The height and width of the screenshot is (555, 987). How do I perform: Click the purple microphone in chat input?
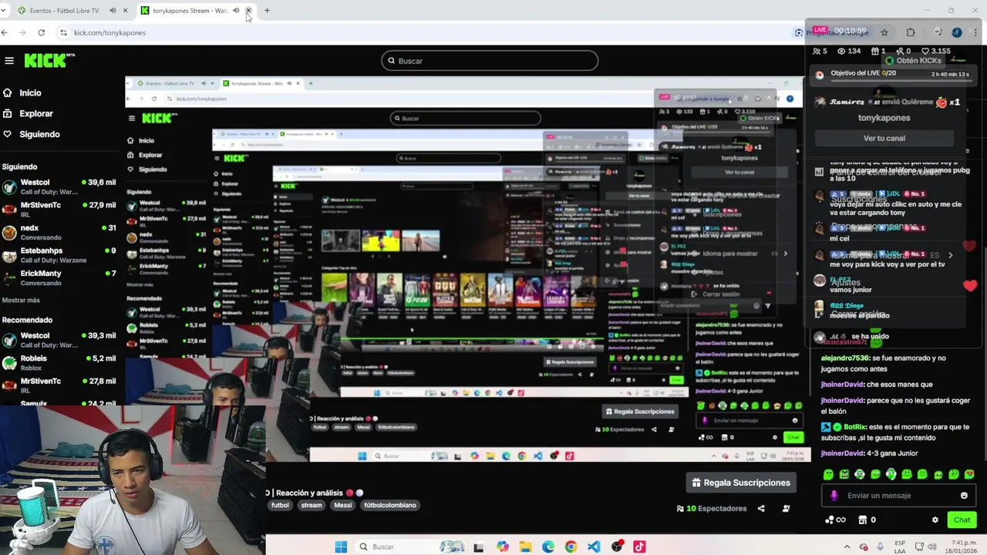click(x=834, y=496)
